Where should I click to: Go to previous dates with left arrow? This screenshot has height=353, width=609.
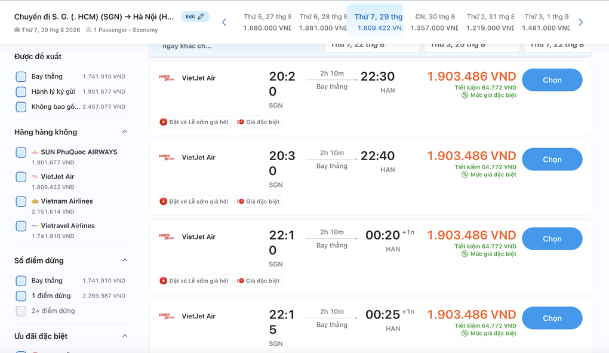coord(224,22)
